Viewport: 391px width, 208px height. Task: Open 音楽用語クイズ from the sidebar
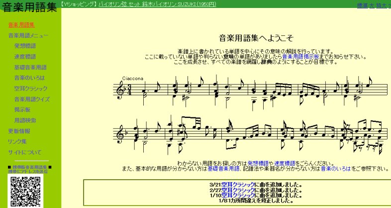pyautogui.click(x=32, y=99)
